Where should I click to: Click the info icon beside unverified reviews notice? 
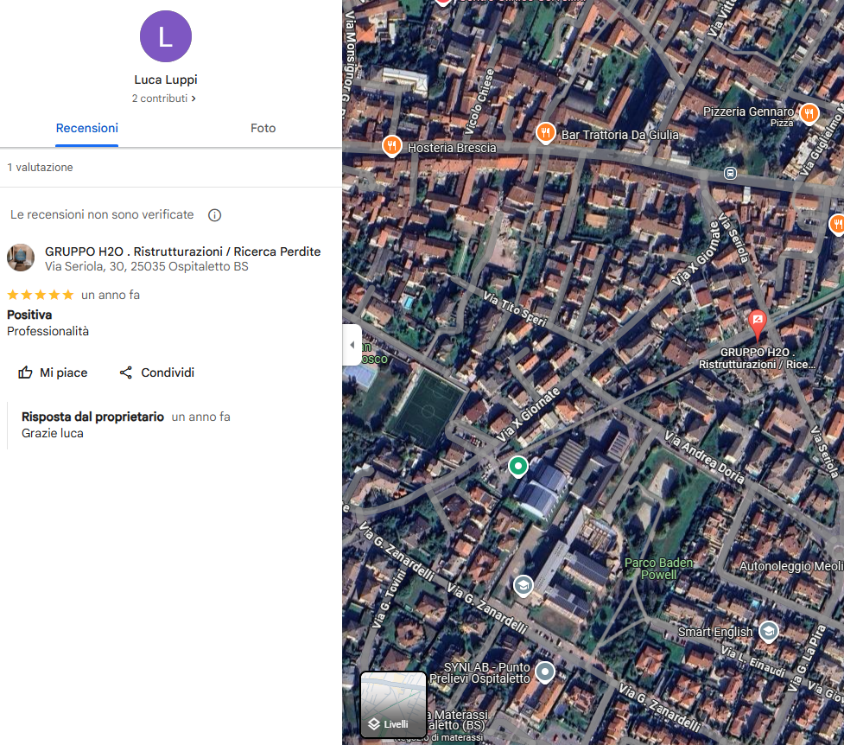tap(214, 215)
